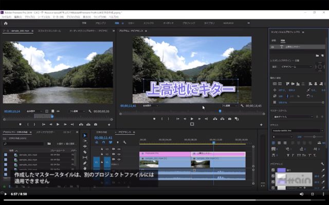Select the Pen tool in the toolbox
The height and width of the screenshot is (205, 329).
85,163
